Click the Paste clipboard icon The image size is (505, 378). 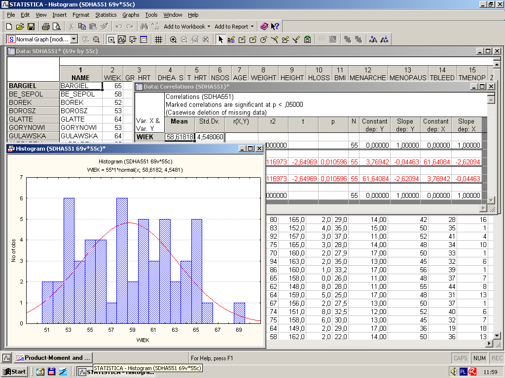click(x=93, y=27)
